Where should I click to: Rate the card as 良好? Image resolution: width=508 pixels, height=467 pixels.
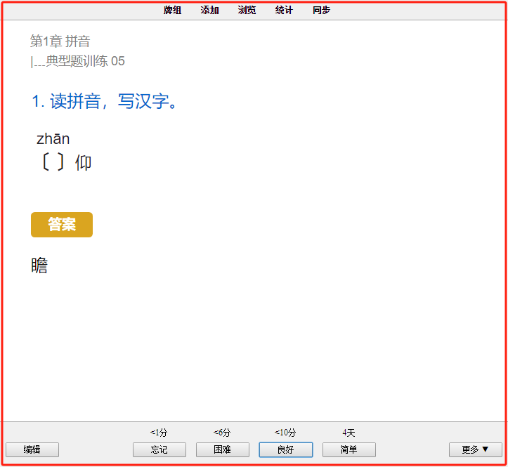(286, 449)
